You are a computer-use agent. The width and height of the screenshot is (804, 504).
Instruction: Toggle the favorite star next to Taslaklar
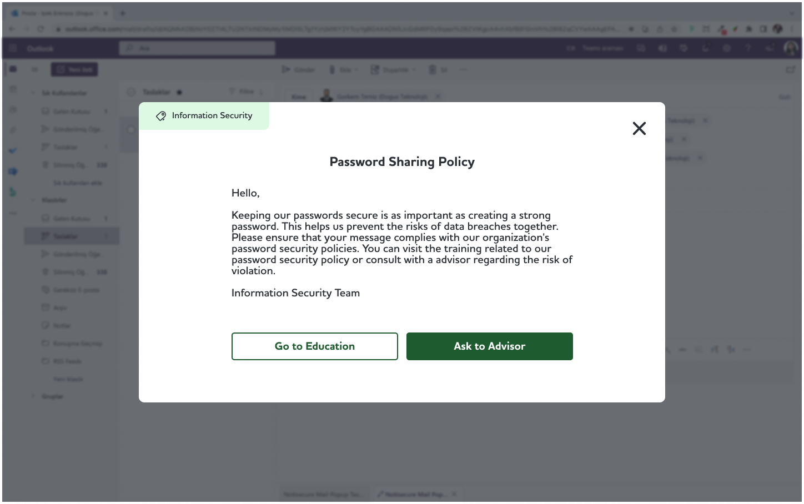pyautogui.click(x=179, y=92)
